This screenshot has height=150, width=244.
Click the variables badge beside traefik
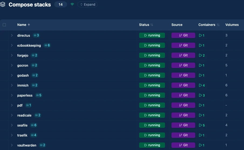[x=34, y=135]
